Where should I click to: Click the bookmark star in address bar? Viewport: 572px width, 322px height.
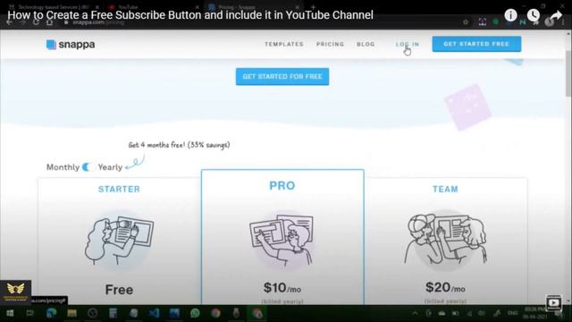click(x=466, y=22)
